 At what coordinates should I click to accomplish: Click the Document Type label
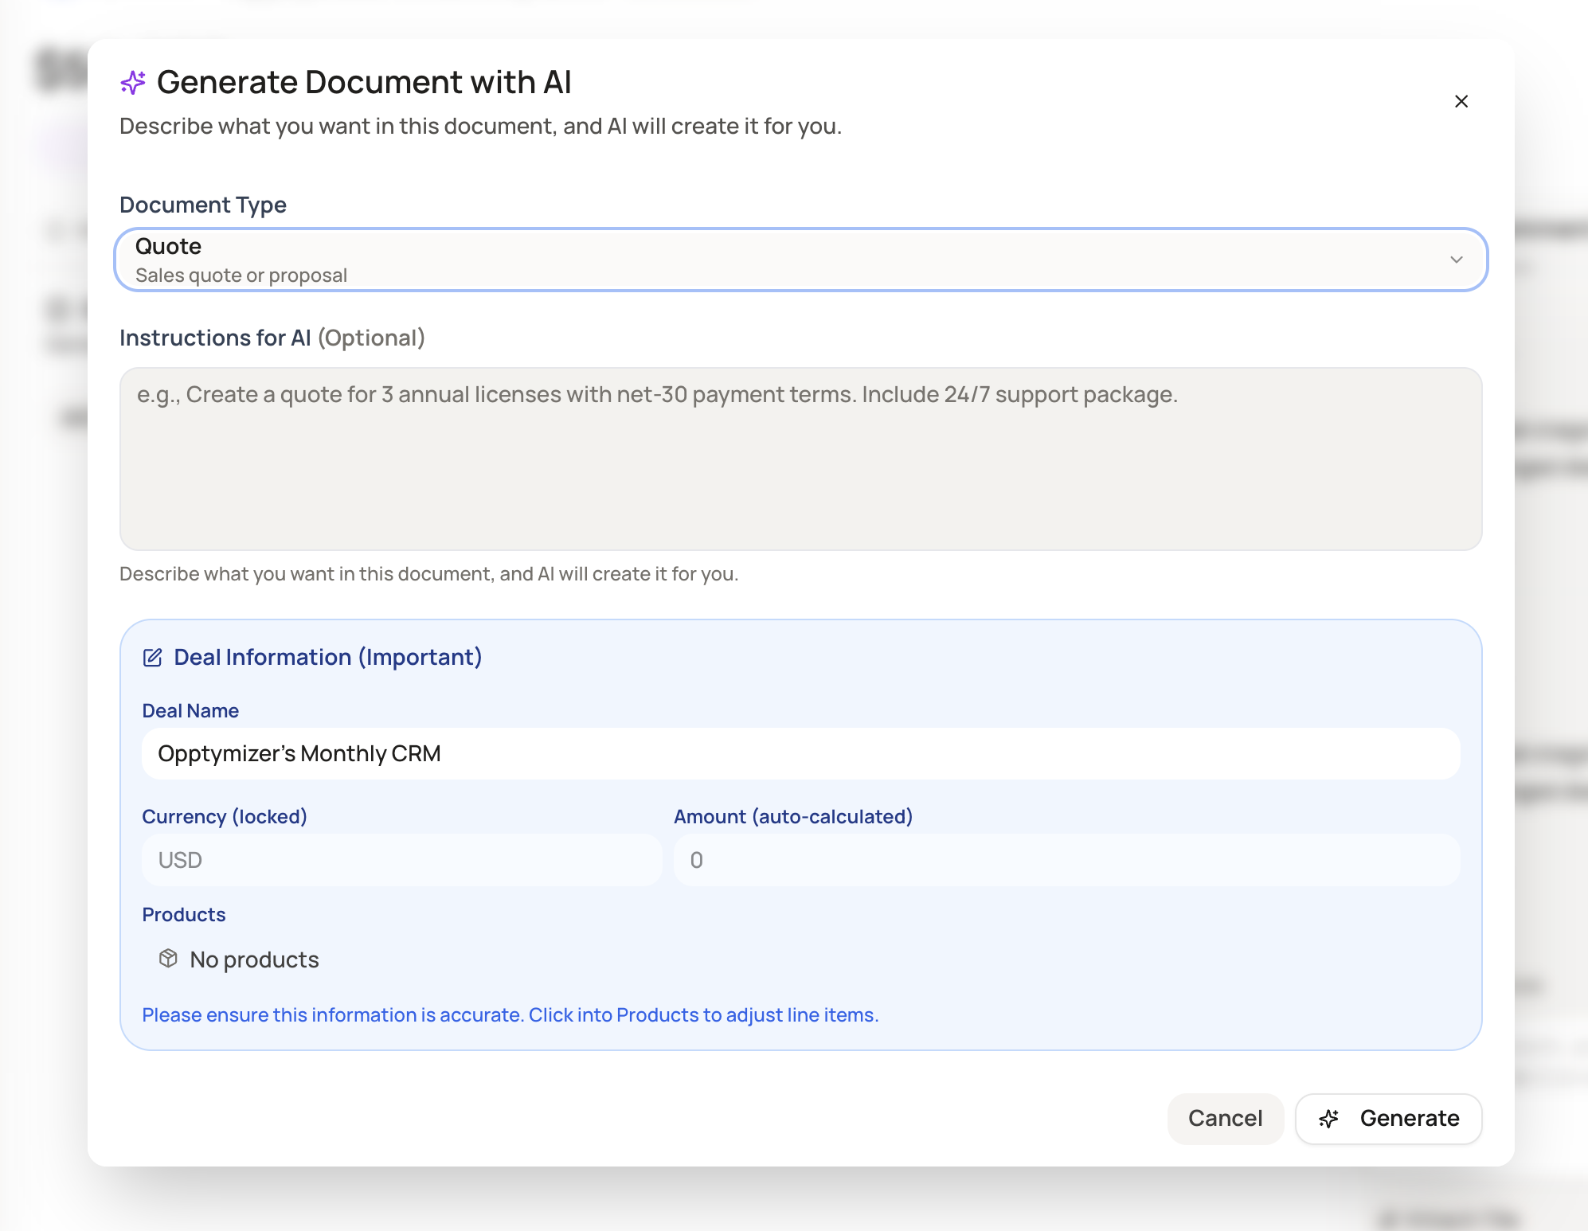(x=203, y=205)
